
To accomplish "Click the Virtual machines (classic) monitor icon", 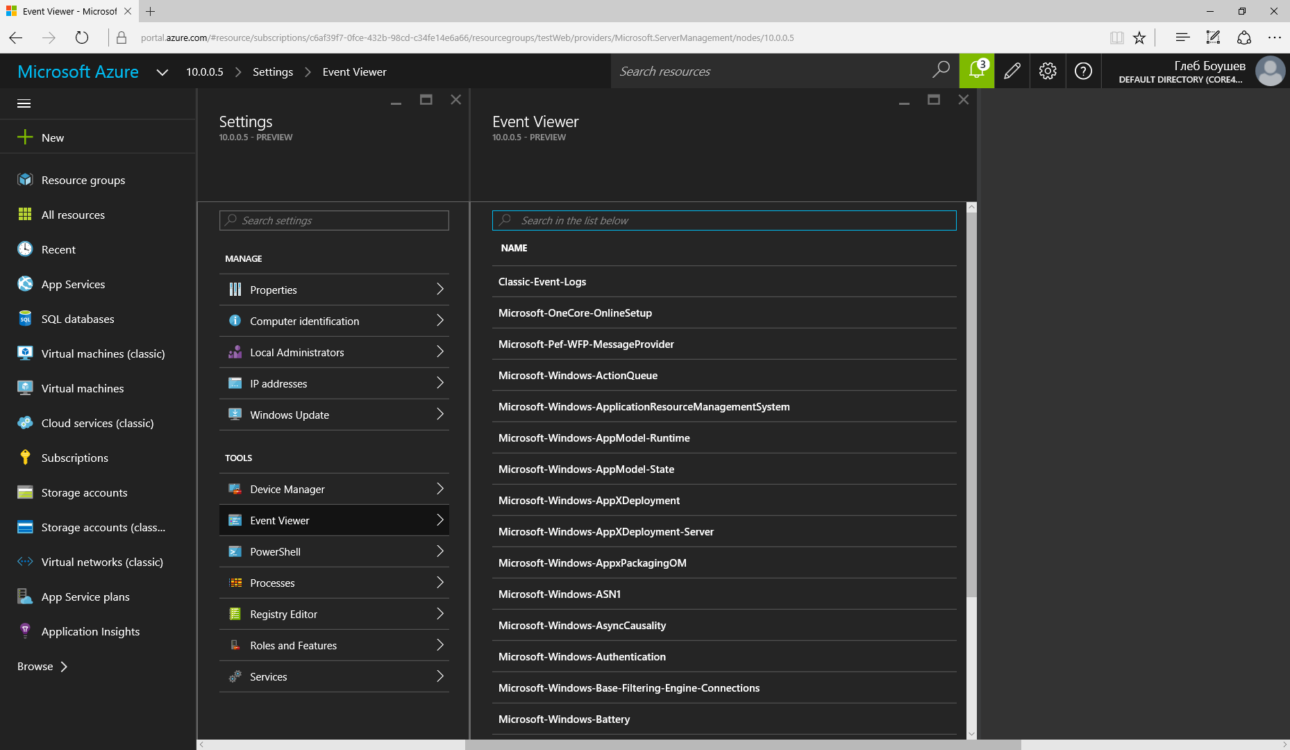I will (25, 353).
